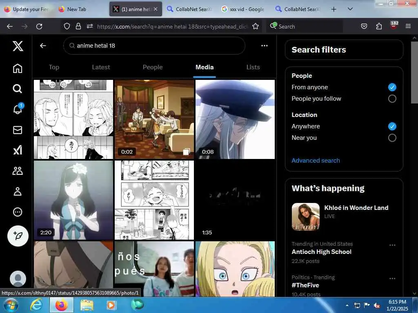Reload the current page

coord(39,26)
